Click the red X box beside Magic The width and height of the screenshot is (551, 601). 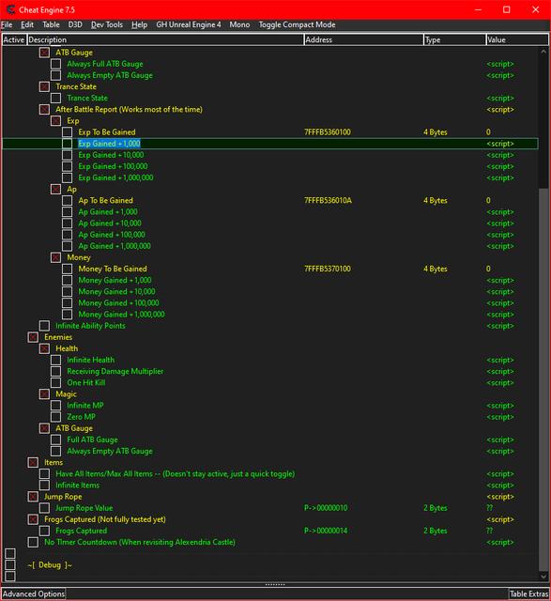point(44,394)
